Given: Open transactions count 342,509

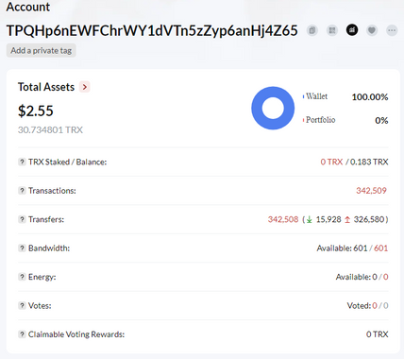Looking at the screenshot, I should 371,191.
